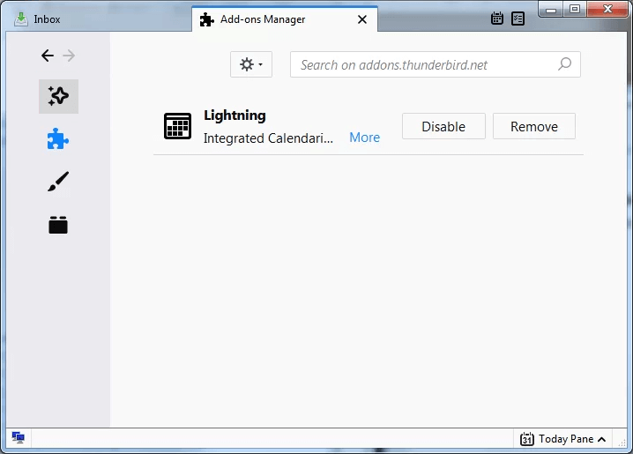Select the Extensions puzzle piece category
The image size is (633, 454).
tap(58, 138)
